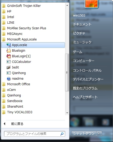Click the search magnifier icon

pyautogui.click(x=62, y=134)
